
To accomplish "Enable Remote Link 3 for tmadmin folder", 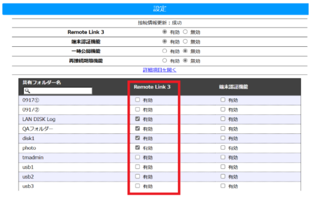I will (137, 157).
